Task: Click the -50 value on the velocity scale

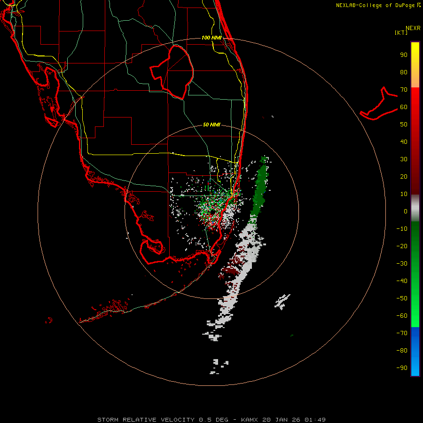Action: pyautogui.click(x=402, y=298)
